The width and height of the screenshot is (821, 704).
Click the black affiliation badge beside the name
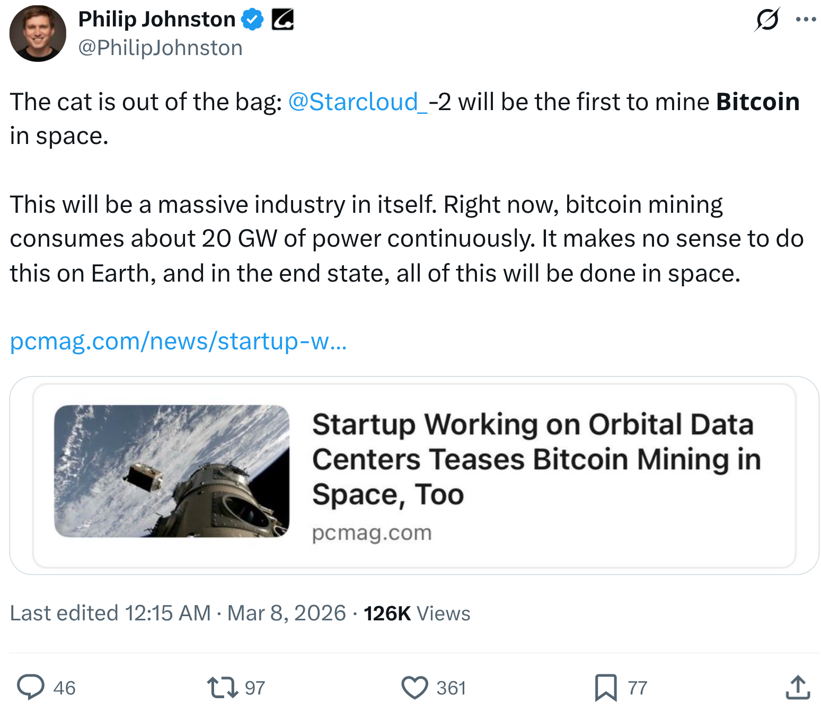coord(283,20)
